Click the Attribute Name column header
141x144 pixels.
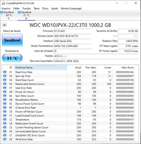[x=41, y=67]
